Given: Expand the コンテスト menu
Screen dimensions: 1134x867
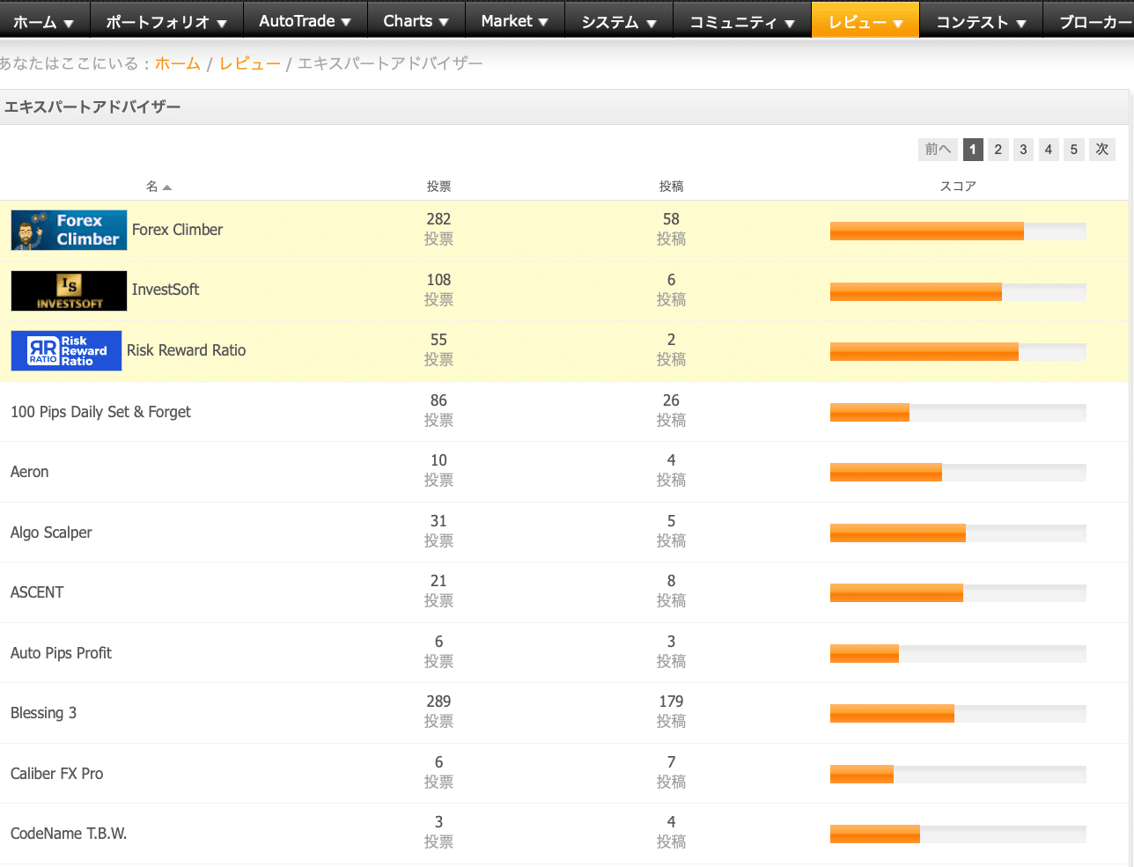Looking at the screenshot, I should [x=981, y=22].
